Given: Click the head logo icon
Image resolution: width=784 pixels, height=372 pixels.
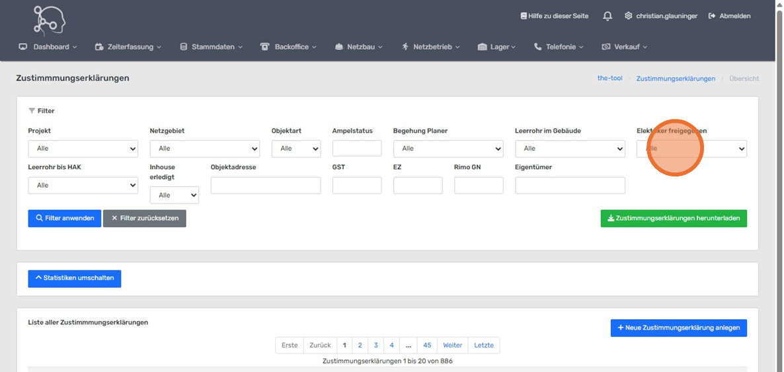Looking at the screenshot, I should coord(50,20).
